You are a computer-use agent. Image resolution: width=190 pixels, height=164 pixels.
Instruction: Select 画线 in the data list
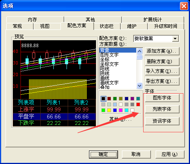click(x=118, y=78)
